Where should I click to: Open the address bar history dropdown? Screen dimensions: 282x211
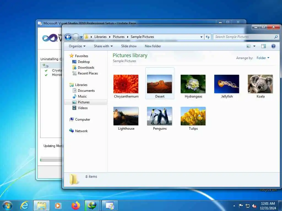[x=201, y=37]
